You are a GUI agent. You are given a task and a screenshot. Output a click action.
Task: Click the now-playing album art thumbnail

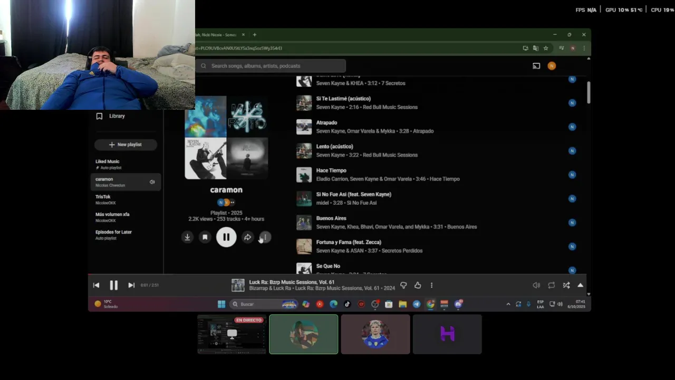tap(238, 285)
